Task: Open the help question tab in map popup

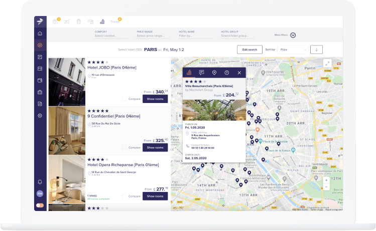Action: [x=226, y=72]
